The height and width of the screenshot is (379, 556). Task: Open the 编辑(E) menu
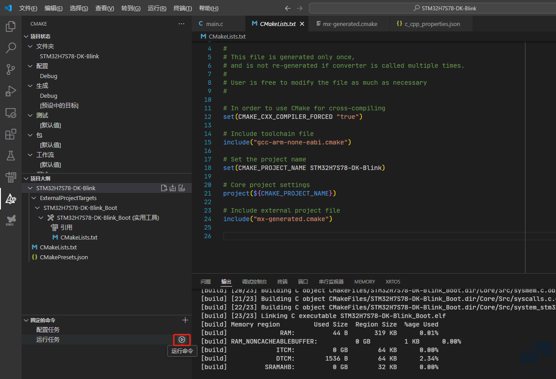tap(54, 9)
